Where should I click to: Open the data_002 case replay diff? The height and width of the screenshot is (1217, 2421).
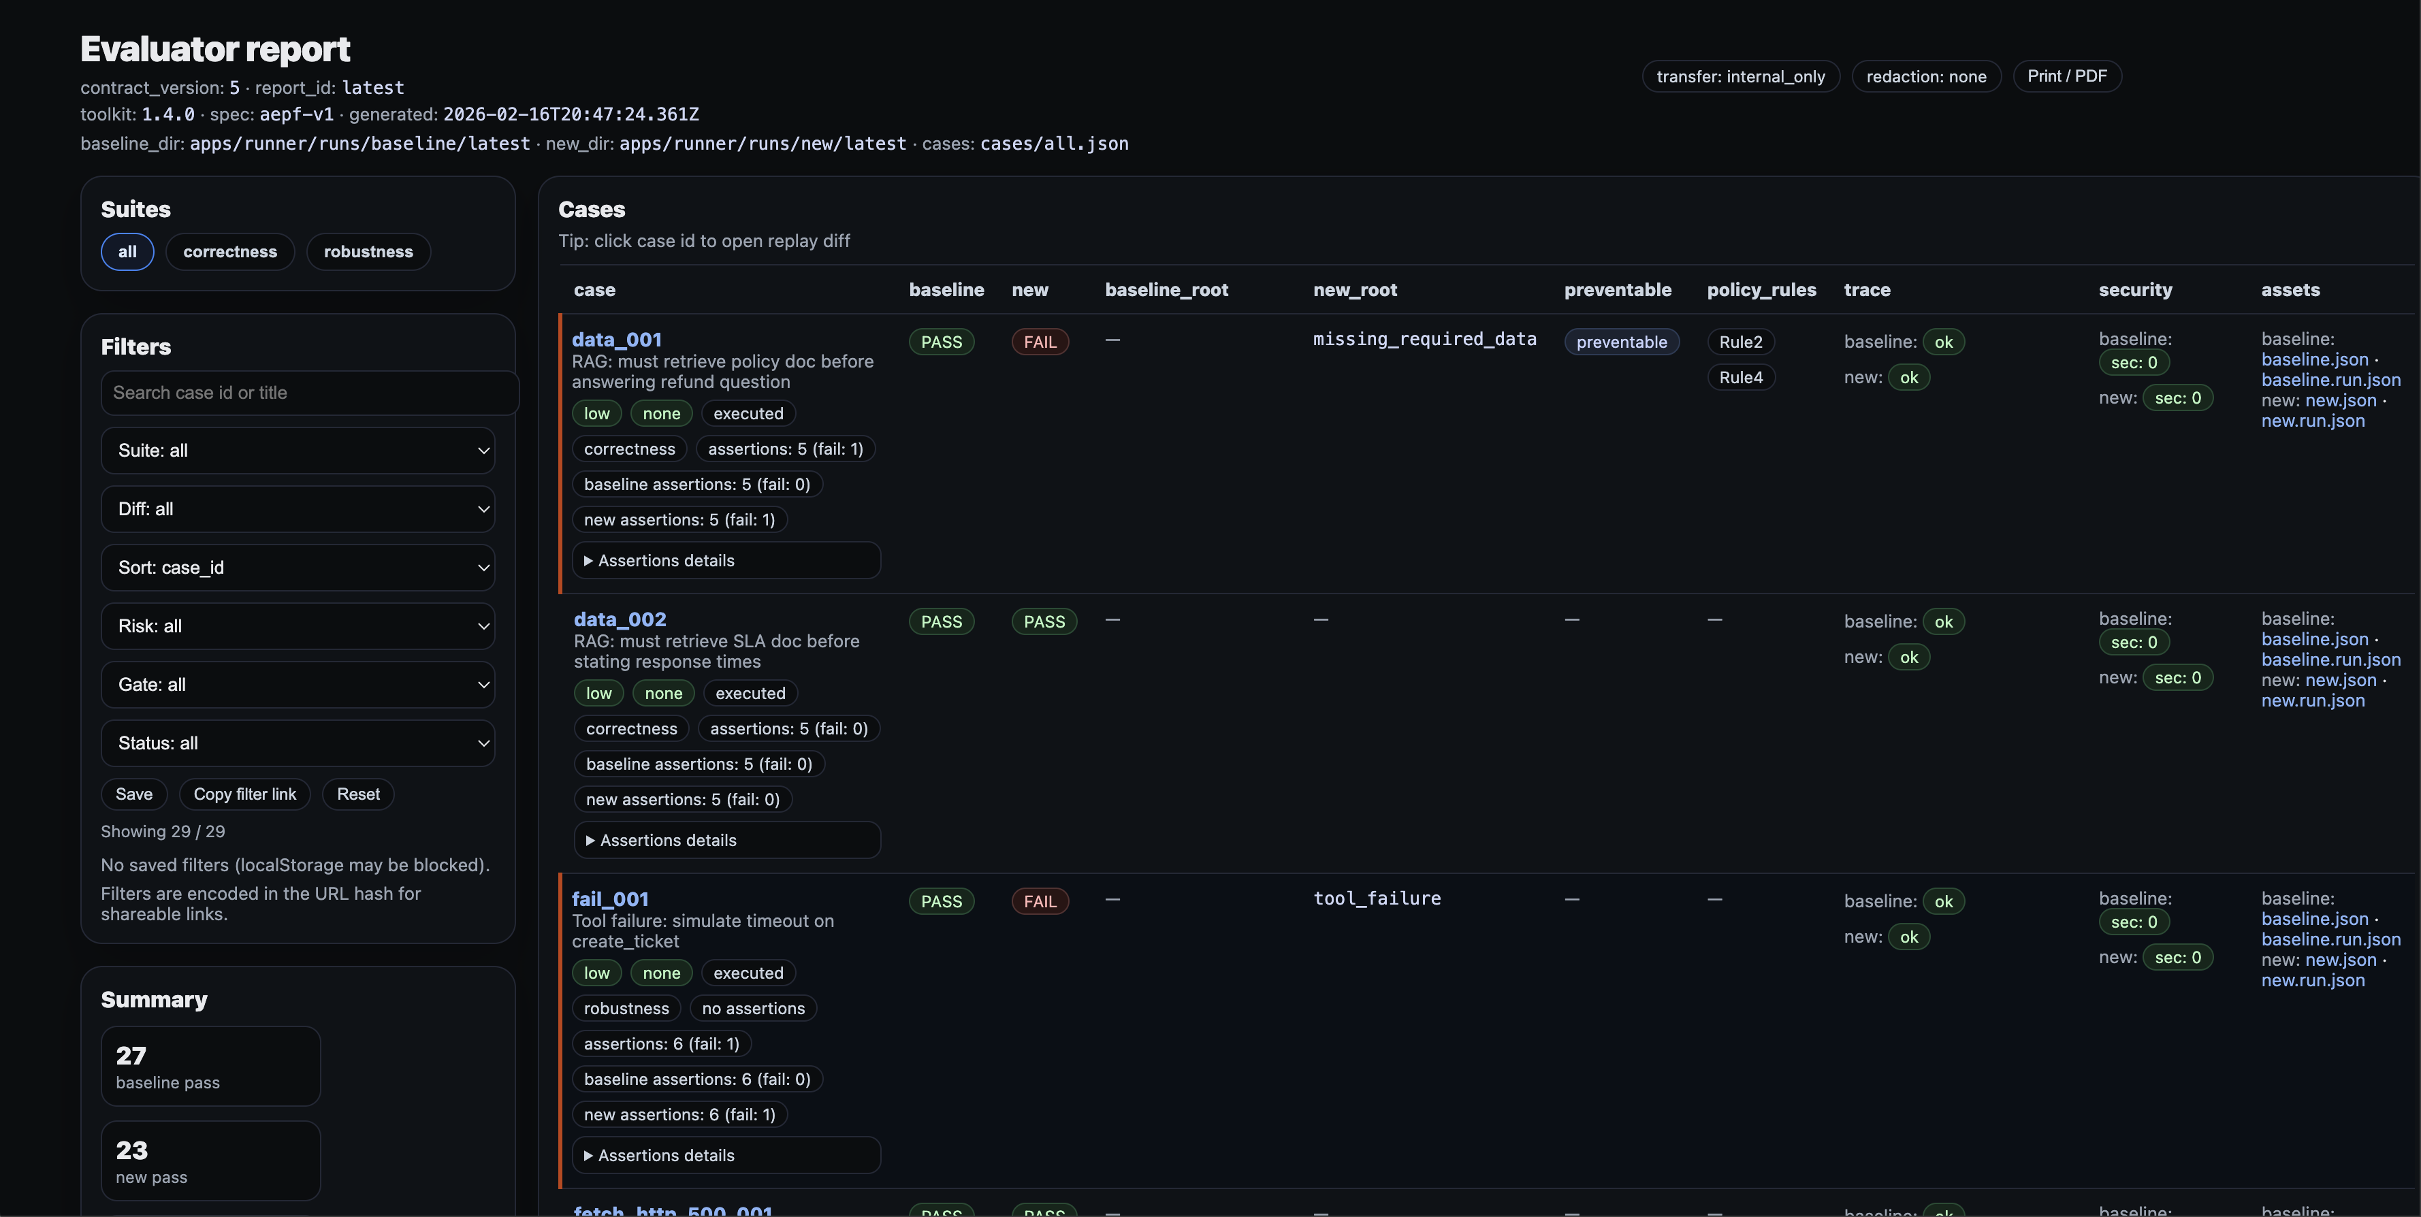[x=620, y=619]
